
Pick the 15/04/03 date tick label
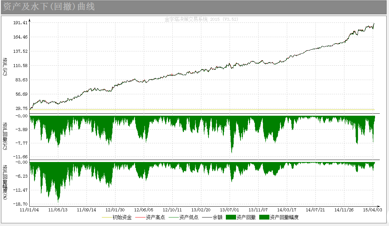click(x=372, y=210)
